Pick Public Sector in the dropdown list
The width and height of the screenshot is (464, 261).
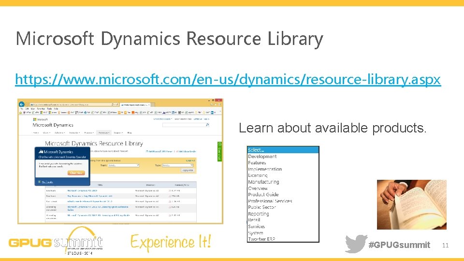[x=262, y=207]
